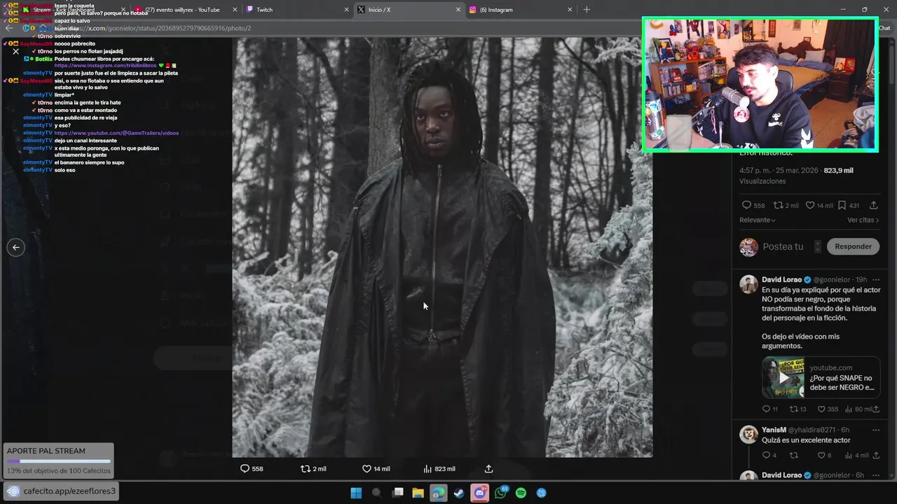Image resolution: width=897 pixels, height=504 pixels.
Task: Like David Lorao's reply (355)
Action: tap(821, 409)
